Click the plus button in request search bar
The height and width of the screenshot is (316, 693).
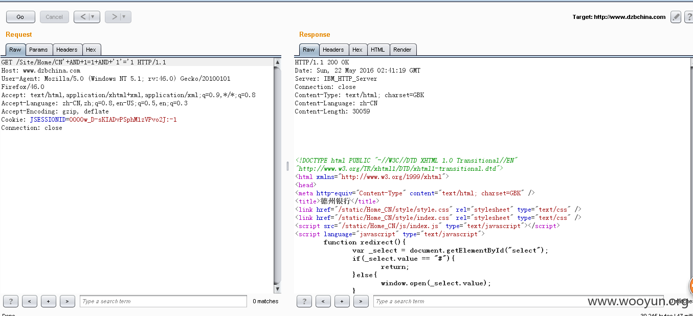click(x=49, y=301)
